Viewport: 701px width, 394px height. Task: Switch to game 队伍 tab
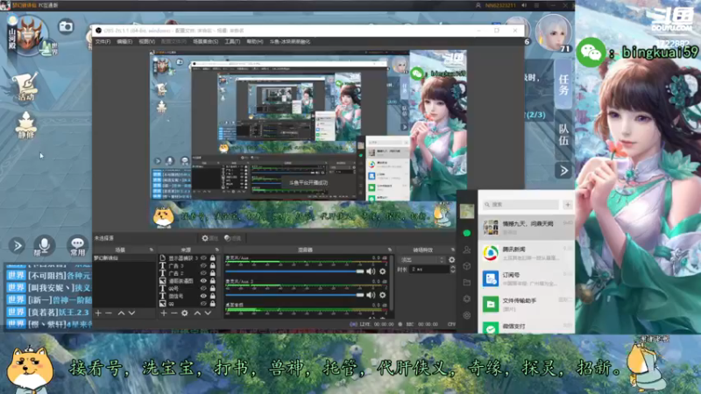[x=563, y=135]
